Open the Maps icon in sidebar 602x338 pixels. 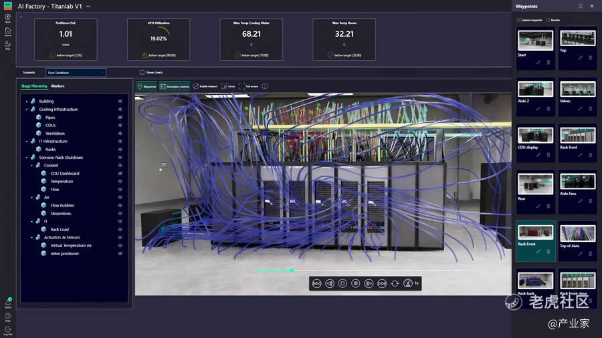coord(7,45)
